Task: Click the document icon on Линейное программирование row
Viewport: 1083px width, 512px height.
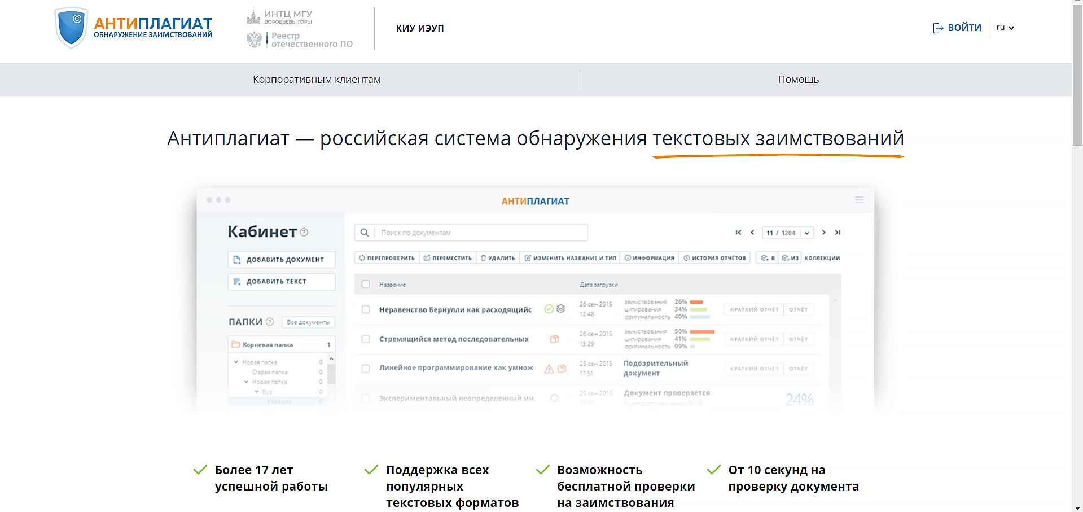Action: [x=562, y=369]
